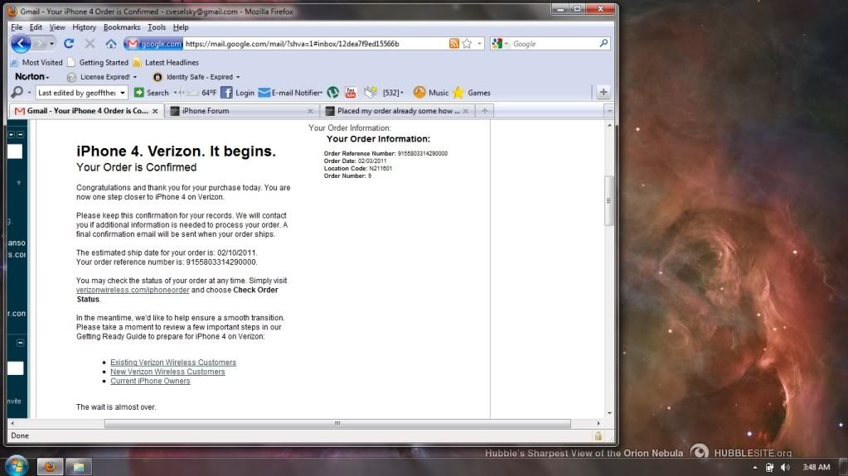
Task: Click the green Search arrow button
Action: point(139,93)
